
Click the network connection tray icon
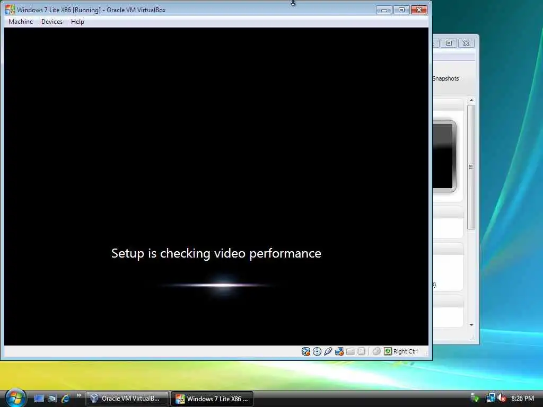491,399
